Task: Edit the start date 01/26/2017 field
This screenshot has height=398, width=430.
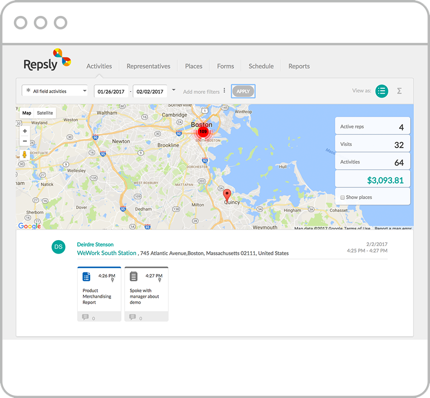Action: (111, 91)
